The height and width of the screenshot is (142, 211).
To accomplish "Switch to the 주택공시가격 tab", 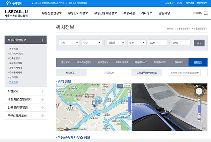I will coord(160,62).
